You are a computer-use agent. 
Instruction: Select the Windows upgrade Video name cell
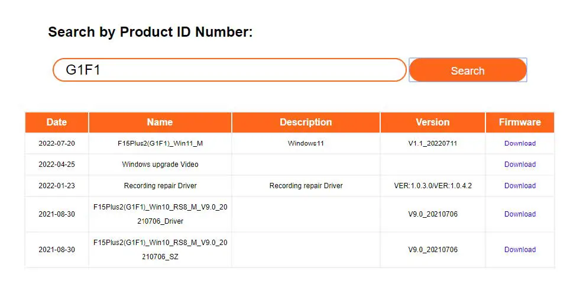(160, 165)
